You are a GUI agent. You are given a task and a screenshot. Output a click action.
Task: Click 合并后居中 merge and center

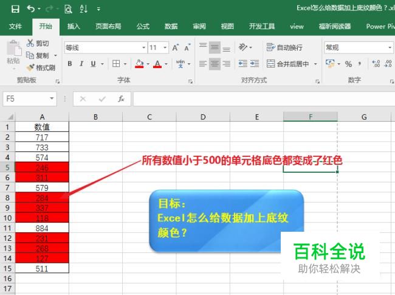coord(287,64)
